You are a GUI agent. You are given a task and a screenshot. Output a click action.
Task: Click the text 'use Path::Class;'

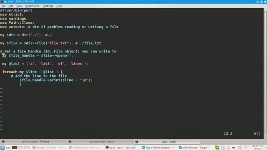[17, 22]
